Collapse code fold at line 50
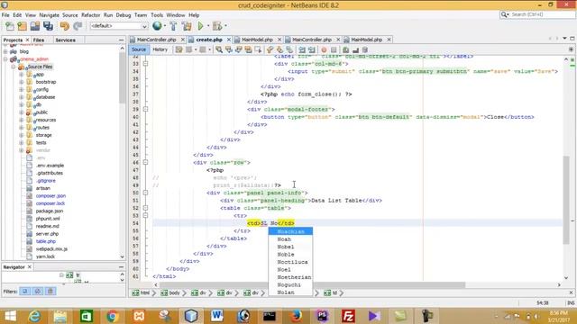This screenshot has height=324, width=577. point(146,193)
